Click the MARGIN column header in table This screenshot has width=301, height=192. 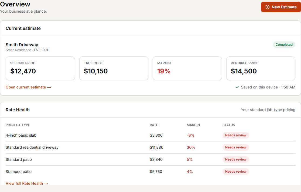pyautogui.click(x=193, y=125)
